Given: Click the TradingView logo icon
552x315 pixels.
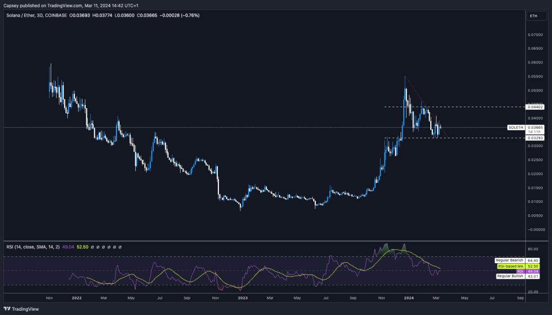Looking at the screenshot, I should (x=7, y=309).
